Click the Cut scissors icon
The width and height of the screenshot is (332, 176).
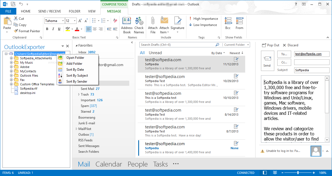pos(16,19)
